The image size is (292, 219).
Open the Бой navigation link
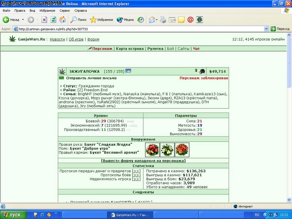pyautogui.click(x=170, y=49)
